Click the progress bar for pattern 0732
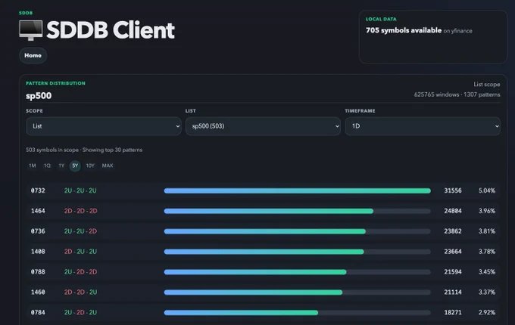The width and height of the screenshot is (515, 325). coord(297,190)
